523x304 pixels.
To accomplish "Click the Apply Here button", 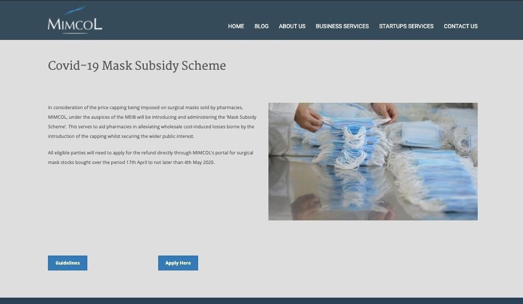I will [178, 263].
